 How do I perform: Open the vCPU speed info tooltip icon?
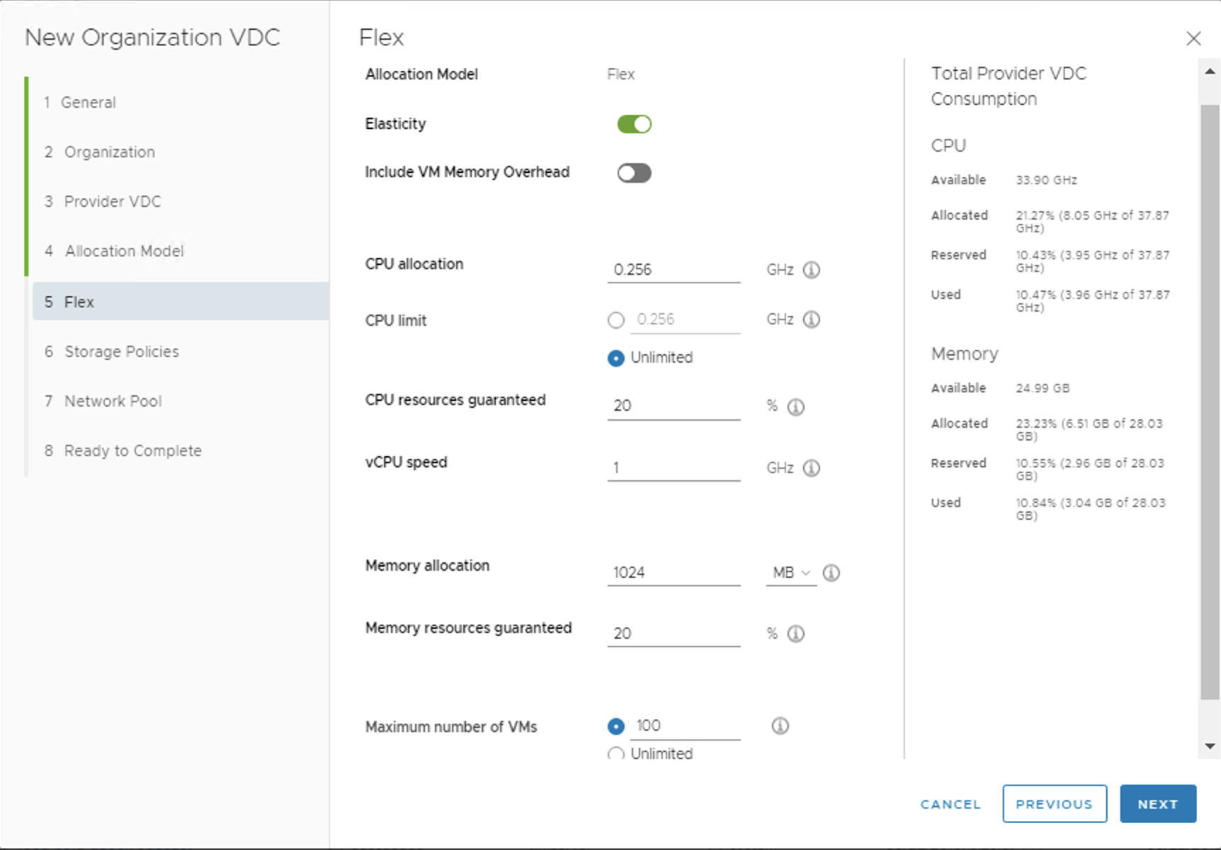point(811,468)
